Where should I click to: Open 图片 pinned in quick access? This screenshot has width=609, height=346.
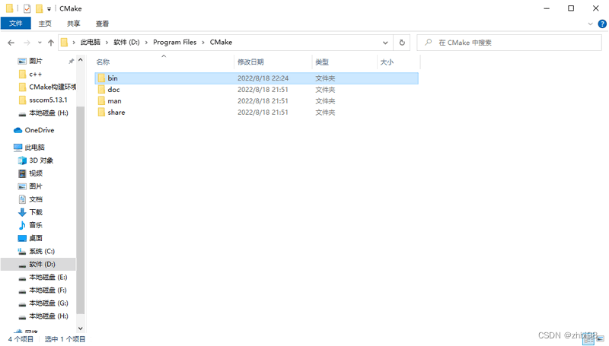[36, 62]
